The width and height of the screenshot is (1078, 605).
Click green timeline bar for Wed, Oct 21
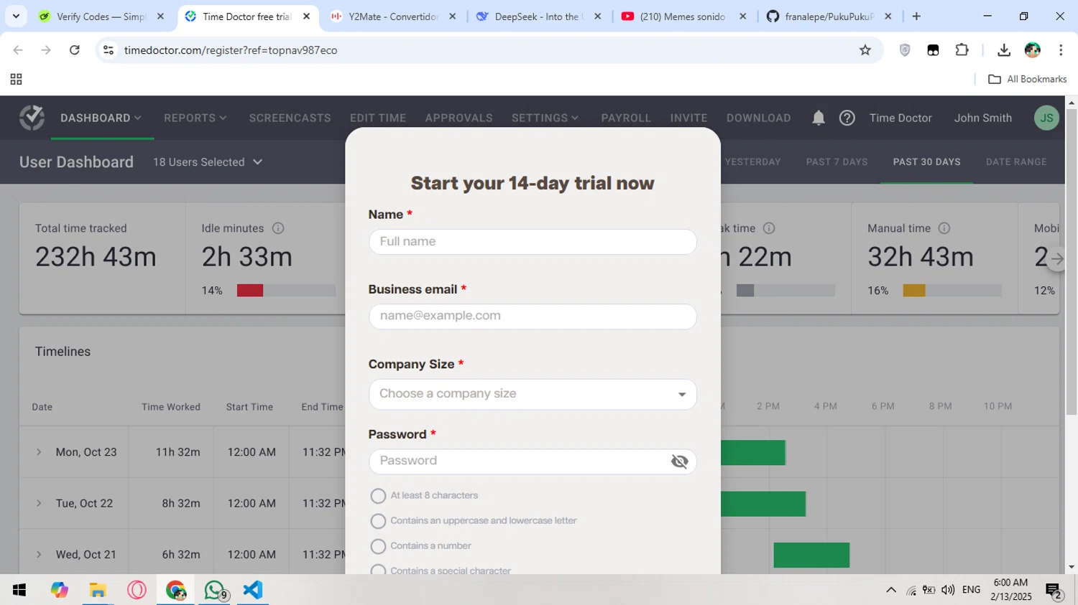tap(811, 555)
